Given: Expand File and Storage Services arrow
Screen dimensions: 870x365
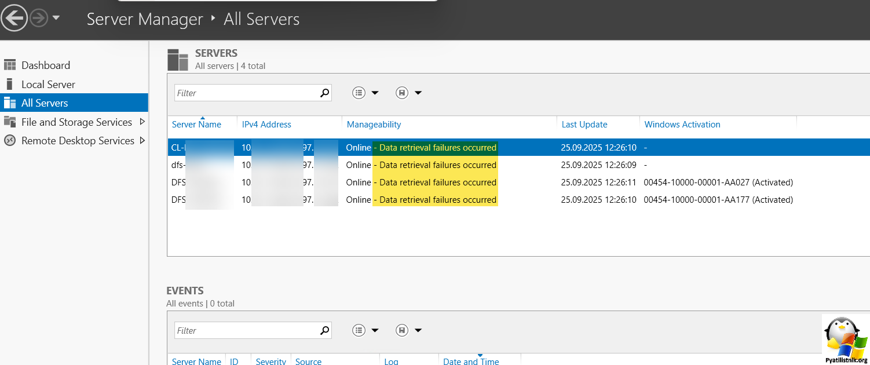Looking at the screenshot, I should tap(142, 122).
